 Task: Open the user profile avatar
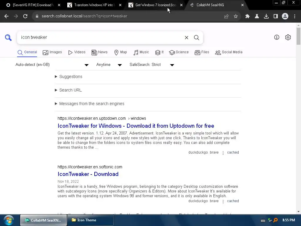[285, 16]
